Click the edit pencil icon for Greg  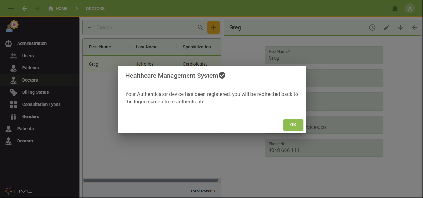[x=386, y=27]
